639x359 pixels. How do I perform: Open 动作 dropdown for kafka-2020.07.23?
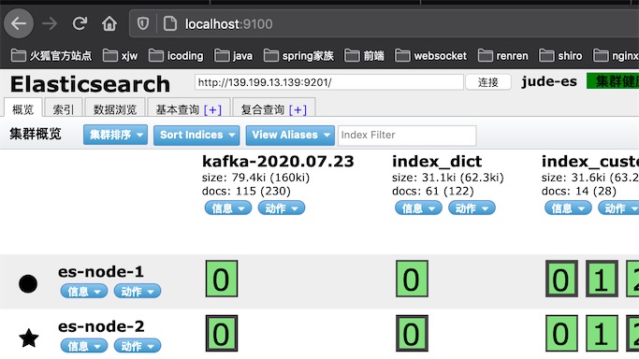(282, 208)
